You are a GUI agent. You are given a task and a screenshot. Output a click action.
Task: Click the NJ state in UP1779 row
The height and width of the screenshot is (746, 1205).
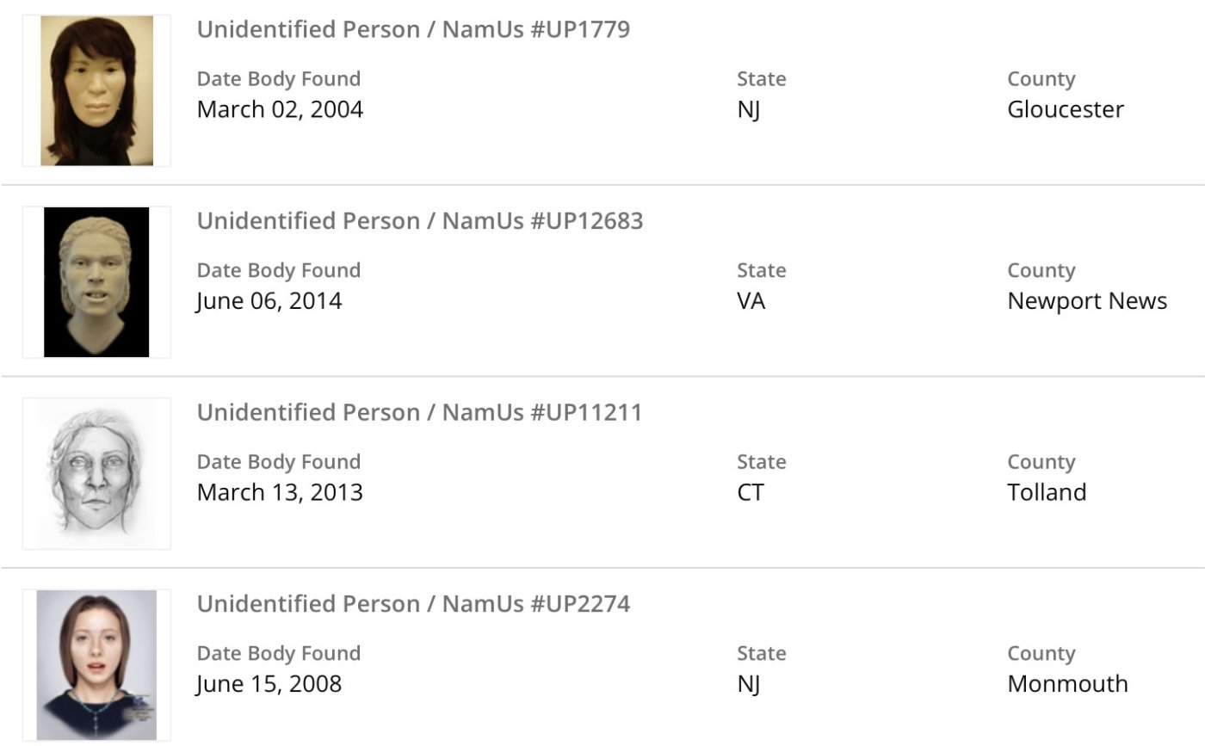(748, 110)
